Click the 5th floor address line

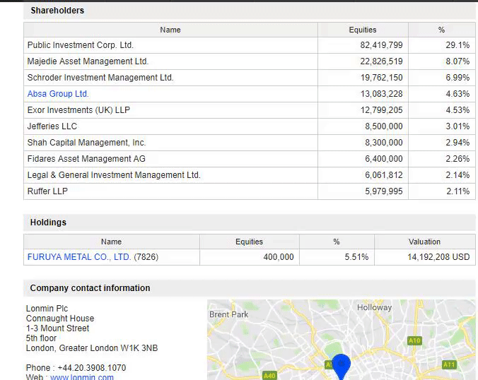coord(41,338)
